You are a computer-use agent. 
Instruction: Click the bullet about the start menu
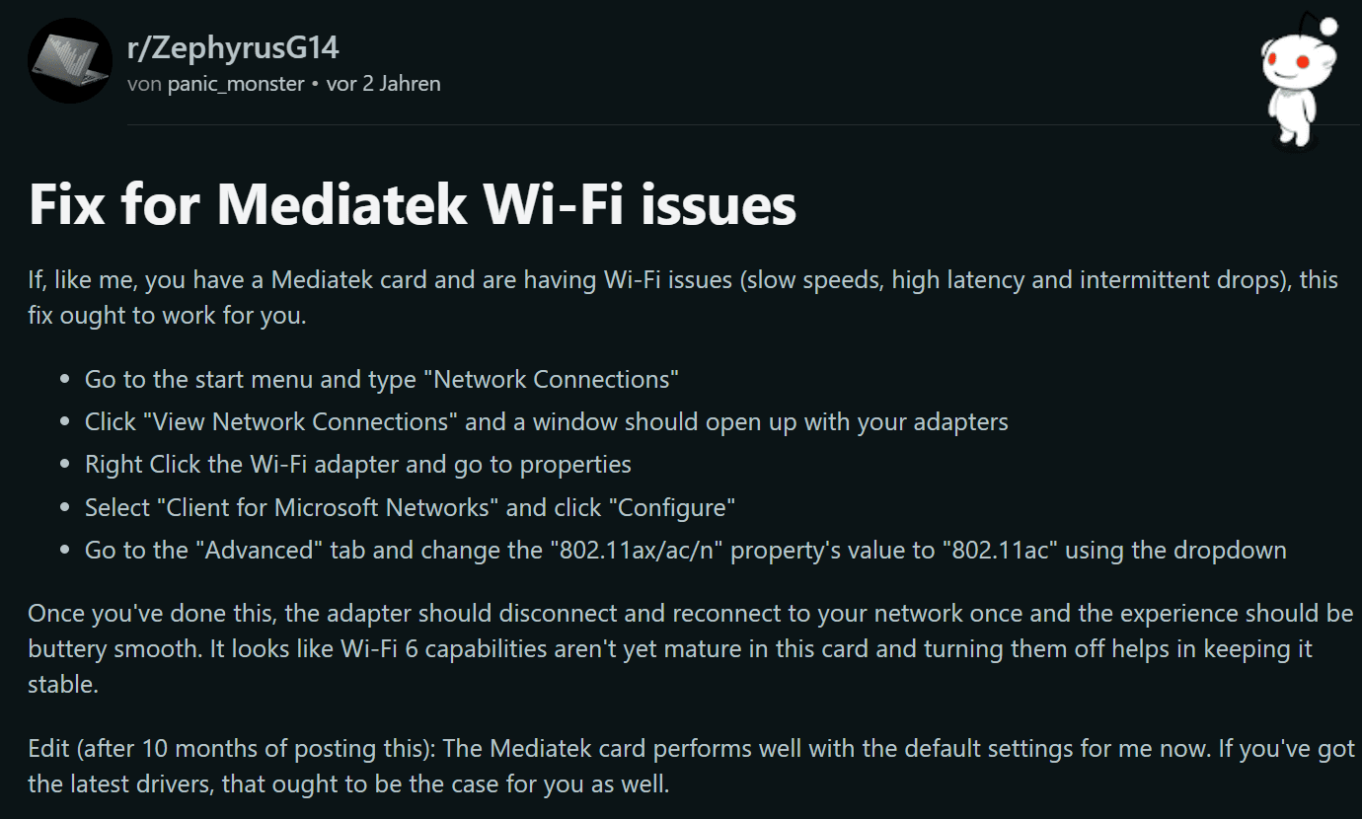(382, 379)
